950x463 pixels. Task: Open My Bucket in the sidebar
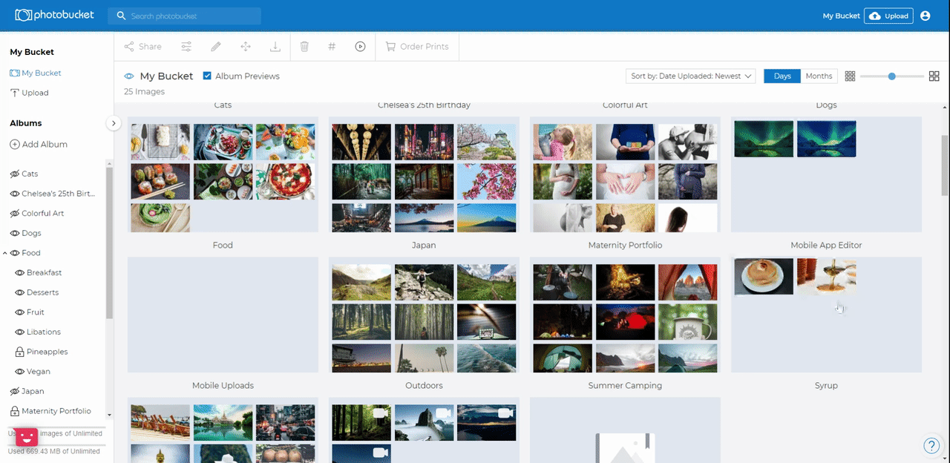click(x=36, y=73)
